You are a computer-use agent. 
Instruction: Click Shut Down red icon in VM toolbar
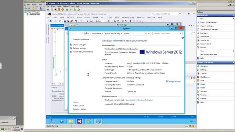pos(59,10)
